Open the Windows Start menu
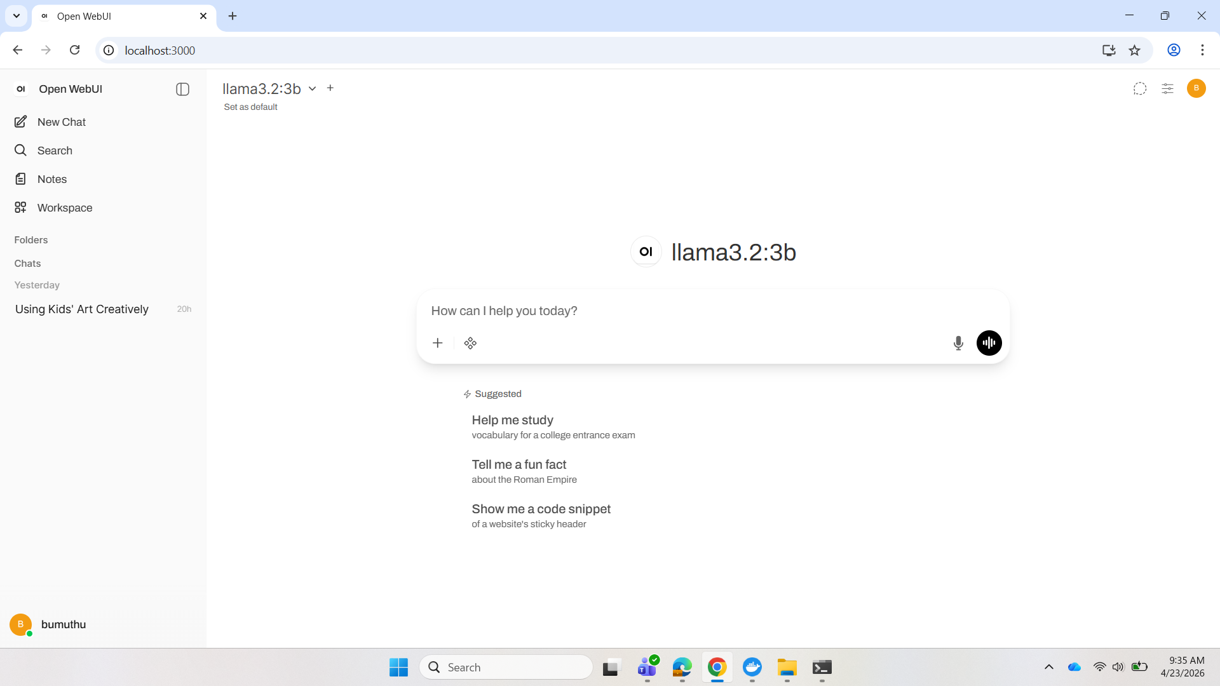1220x686 pixels. coord(399,668)
